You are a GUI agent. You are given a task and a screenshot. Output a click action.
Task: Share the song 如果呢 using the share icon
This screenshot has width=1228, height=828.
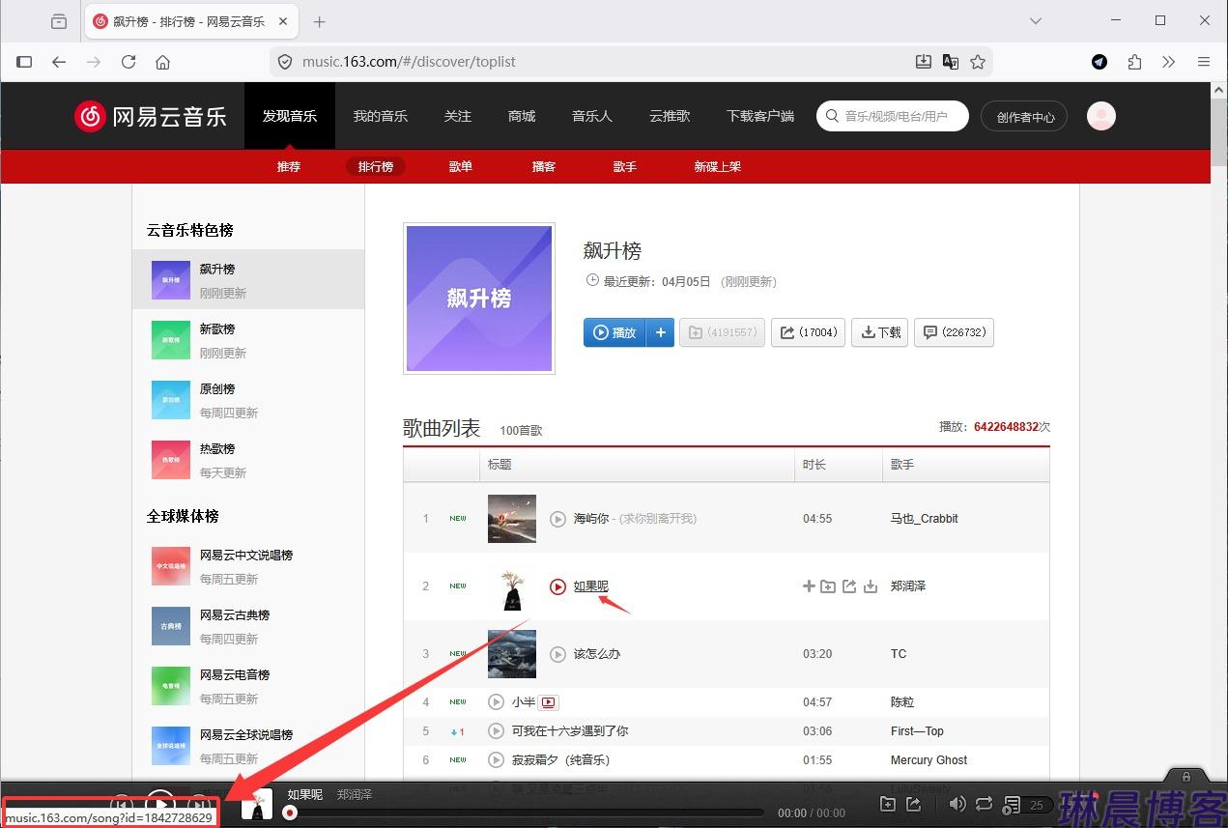pyautogui.click(x=850, y=585)
